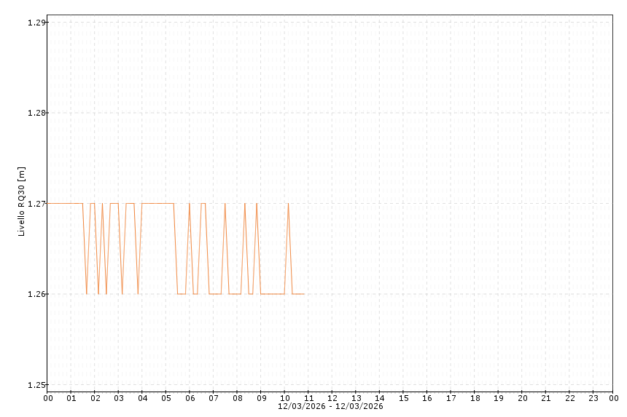Select hour 17 on the time axis
The height and width of the screenshot is (417, 627).
click(451, 398)
